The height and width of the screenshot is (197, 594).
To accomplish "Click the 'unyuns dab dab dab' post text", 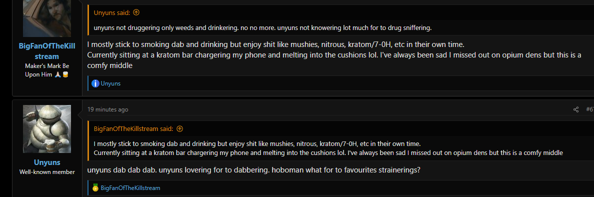I will click(x=254, y=170).
